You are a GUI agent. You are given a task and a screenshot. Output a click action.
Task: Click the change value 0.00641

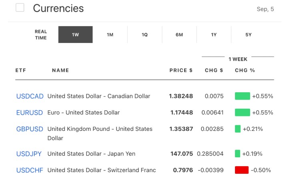213,113
